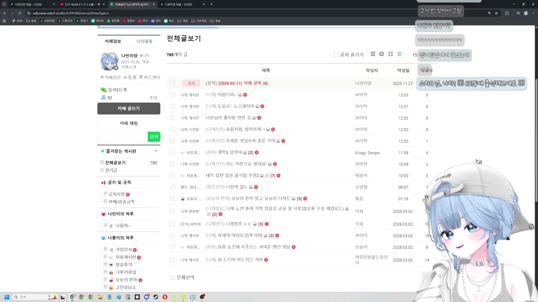Screen dimensions: 538x302
Task: Bookmark this page with star icon
Action: pyautogui.click(x=496, y=13)
